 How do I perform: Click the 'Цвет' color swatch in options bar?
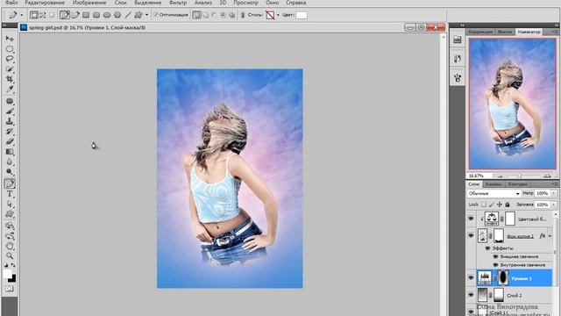pyautogui.click(x=302, y=15)
